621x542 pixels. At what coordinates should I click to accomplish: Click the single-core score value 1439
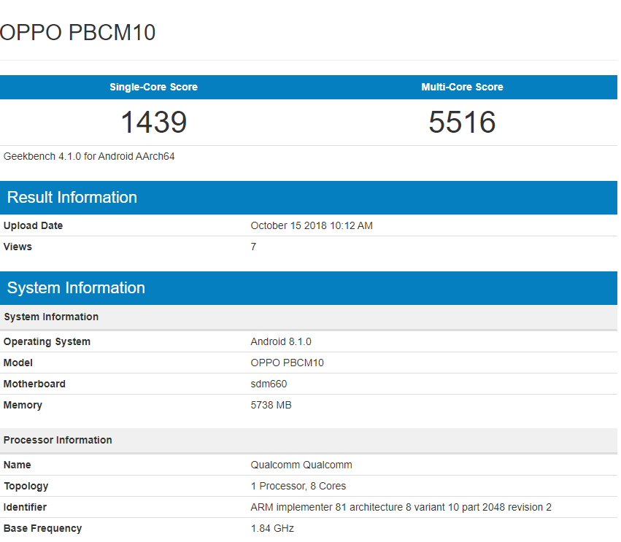pos(154,122)
